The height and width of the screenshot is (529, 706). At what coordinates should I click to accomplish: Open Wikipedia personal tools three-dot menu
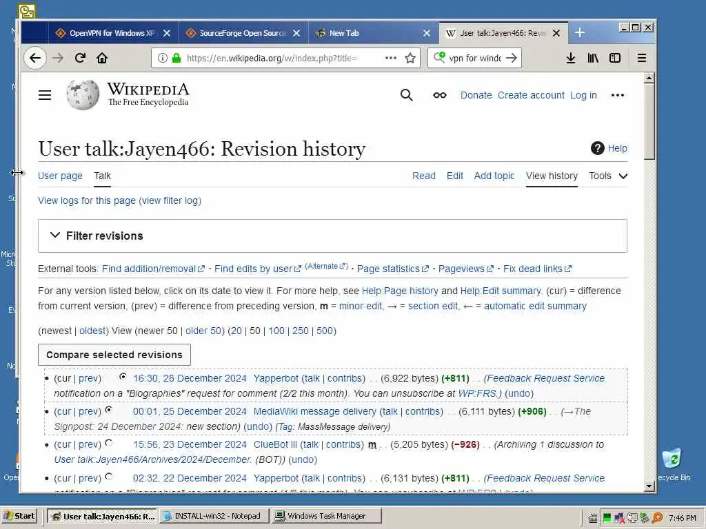click(x=618, y=95)
